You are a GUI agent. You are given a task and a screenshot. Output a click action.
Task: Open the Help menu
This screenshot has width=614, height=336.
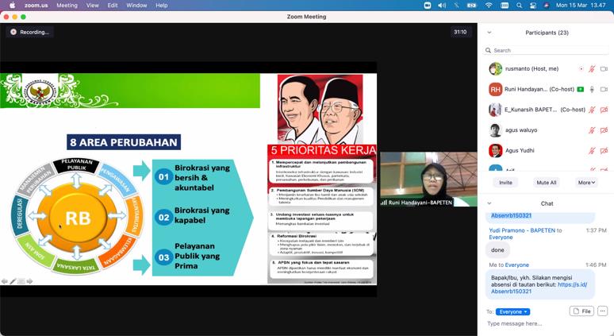click(161, 6)
